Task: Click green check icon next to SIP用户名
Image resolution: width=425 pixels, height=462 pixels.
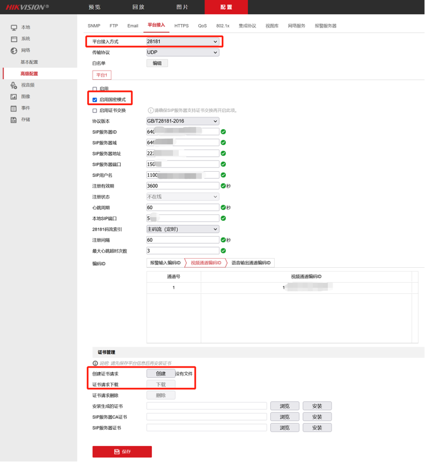Action: [223, 175]
